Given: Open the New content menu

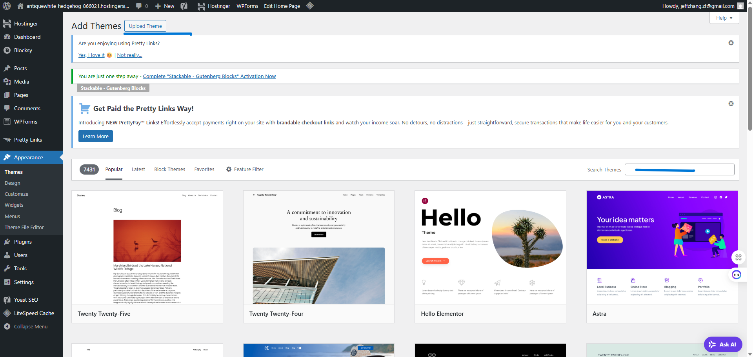Looking at the screenshot, I should coord(165,6).
